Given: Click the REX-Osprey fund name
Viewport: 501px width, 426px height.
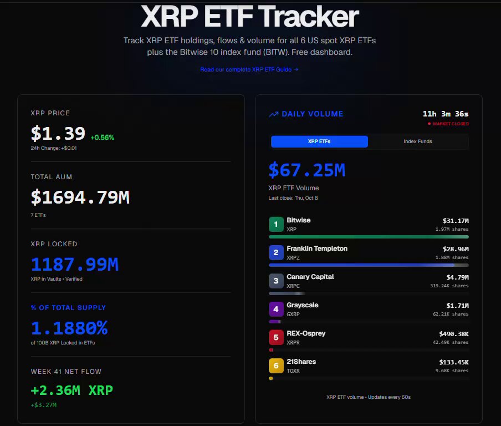Looking at the screenshot, I should (306, 333).
